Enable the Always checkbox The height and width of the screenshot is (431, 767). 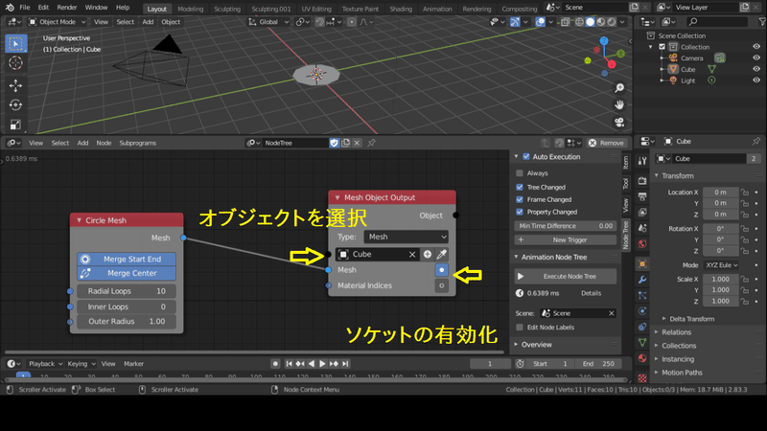[520, 173]
